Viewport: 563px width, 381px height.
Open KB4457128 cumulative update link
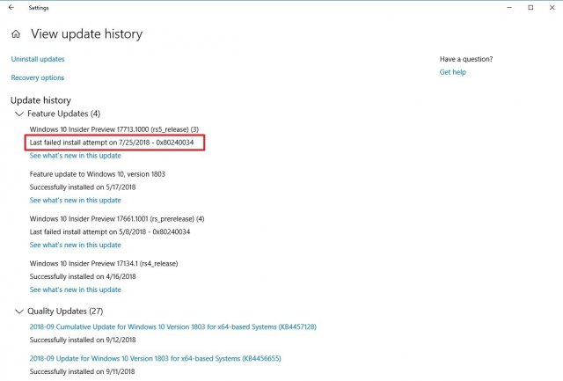172,326
